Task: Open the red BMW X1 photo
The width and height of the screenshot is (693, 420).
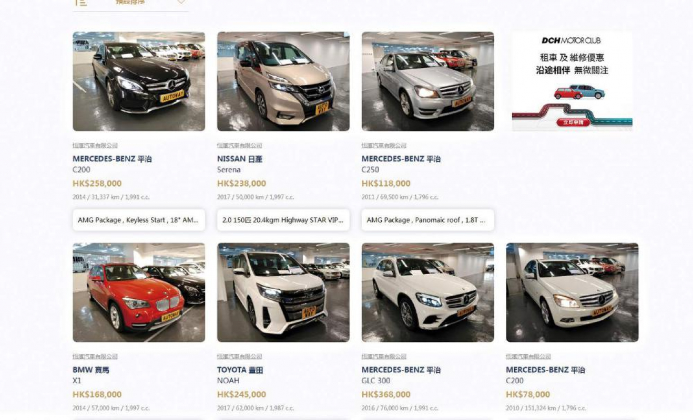Action: click(139, 292)
